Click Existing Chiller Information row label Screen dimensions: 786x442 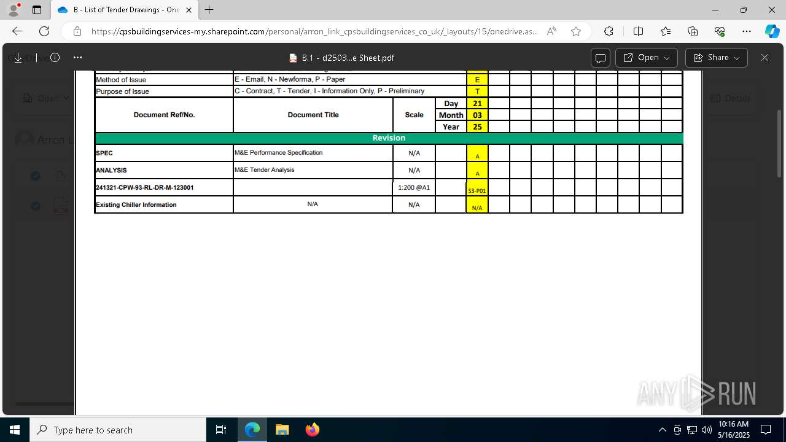136,204
